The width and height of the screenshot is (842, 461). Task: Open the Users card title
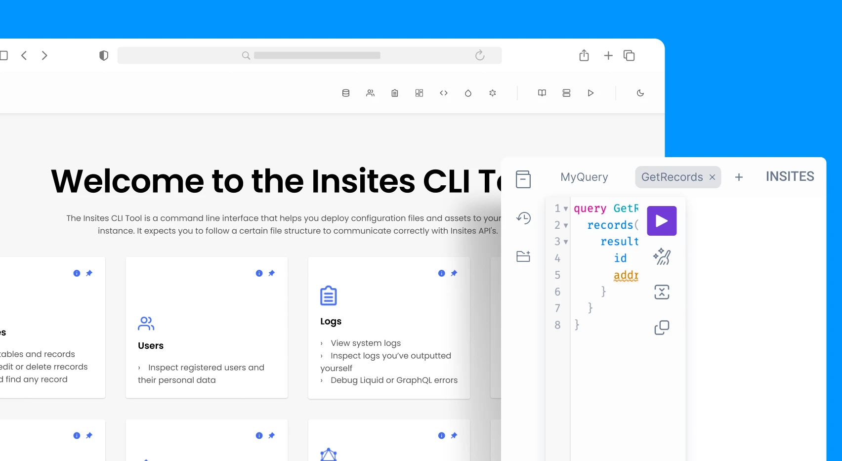[151, 346]
